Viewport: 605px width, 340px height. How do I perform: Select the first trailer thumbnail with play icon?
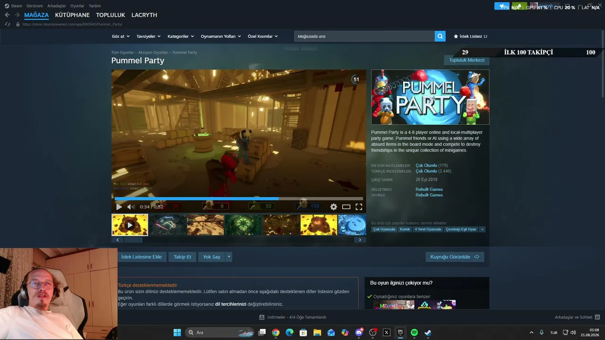coord(130,225)
